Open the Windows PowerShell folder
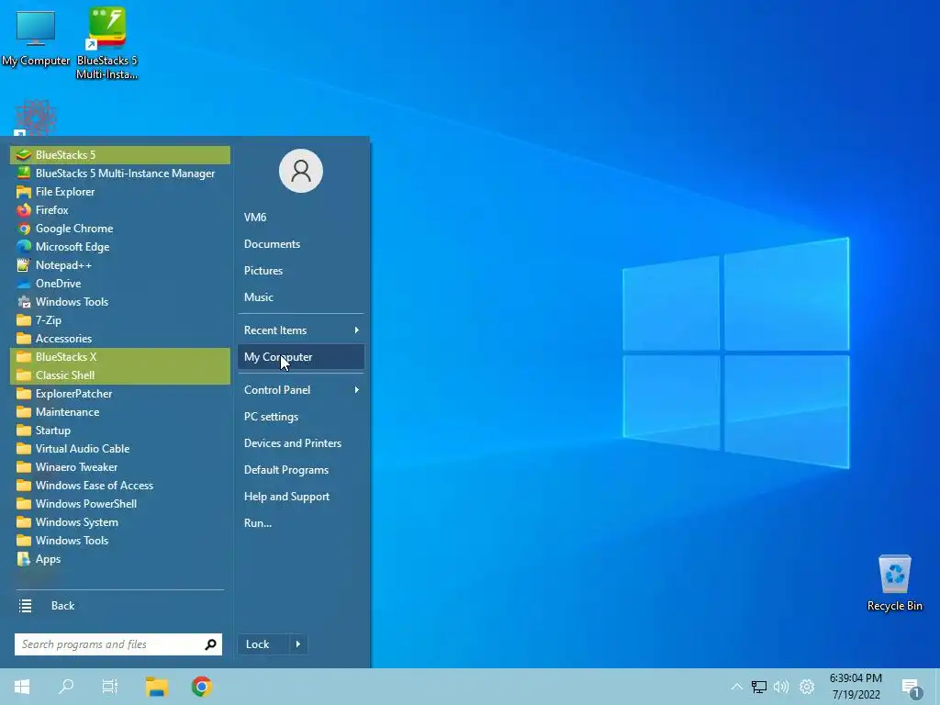Viewport: 940px width, 705px height. pos(120,504)
